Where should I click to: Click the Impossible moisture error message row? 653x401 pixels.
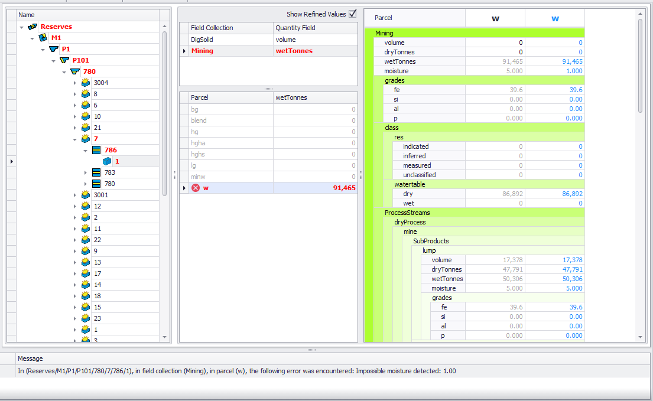[236, 371]
